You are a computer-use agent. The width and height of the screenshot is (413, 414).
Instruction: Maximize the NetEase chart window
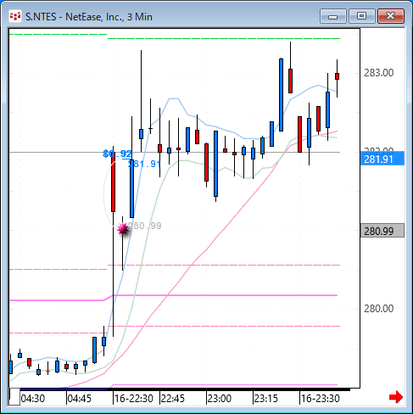coord(362,16)
